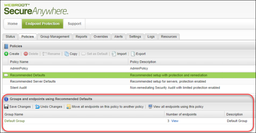256x133 pixels.
Task: Click the default tag icon on Recommended Defaults row
Action: tap(6, 75)
